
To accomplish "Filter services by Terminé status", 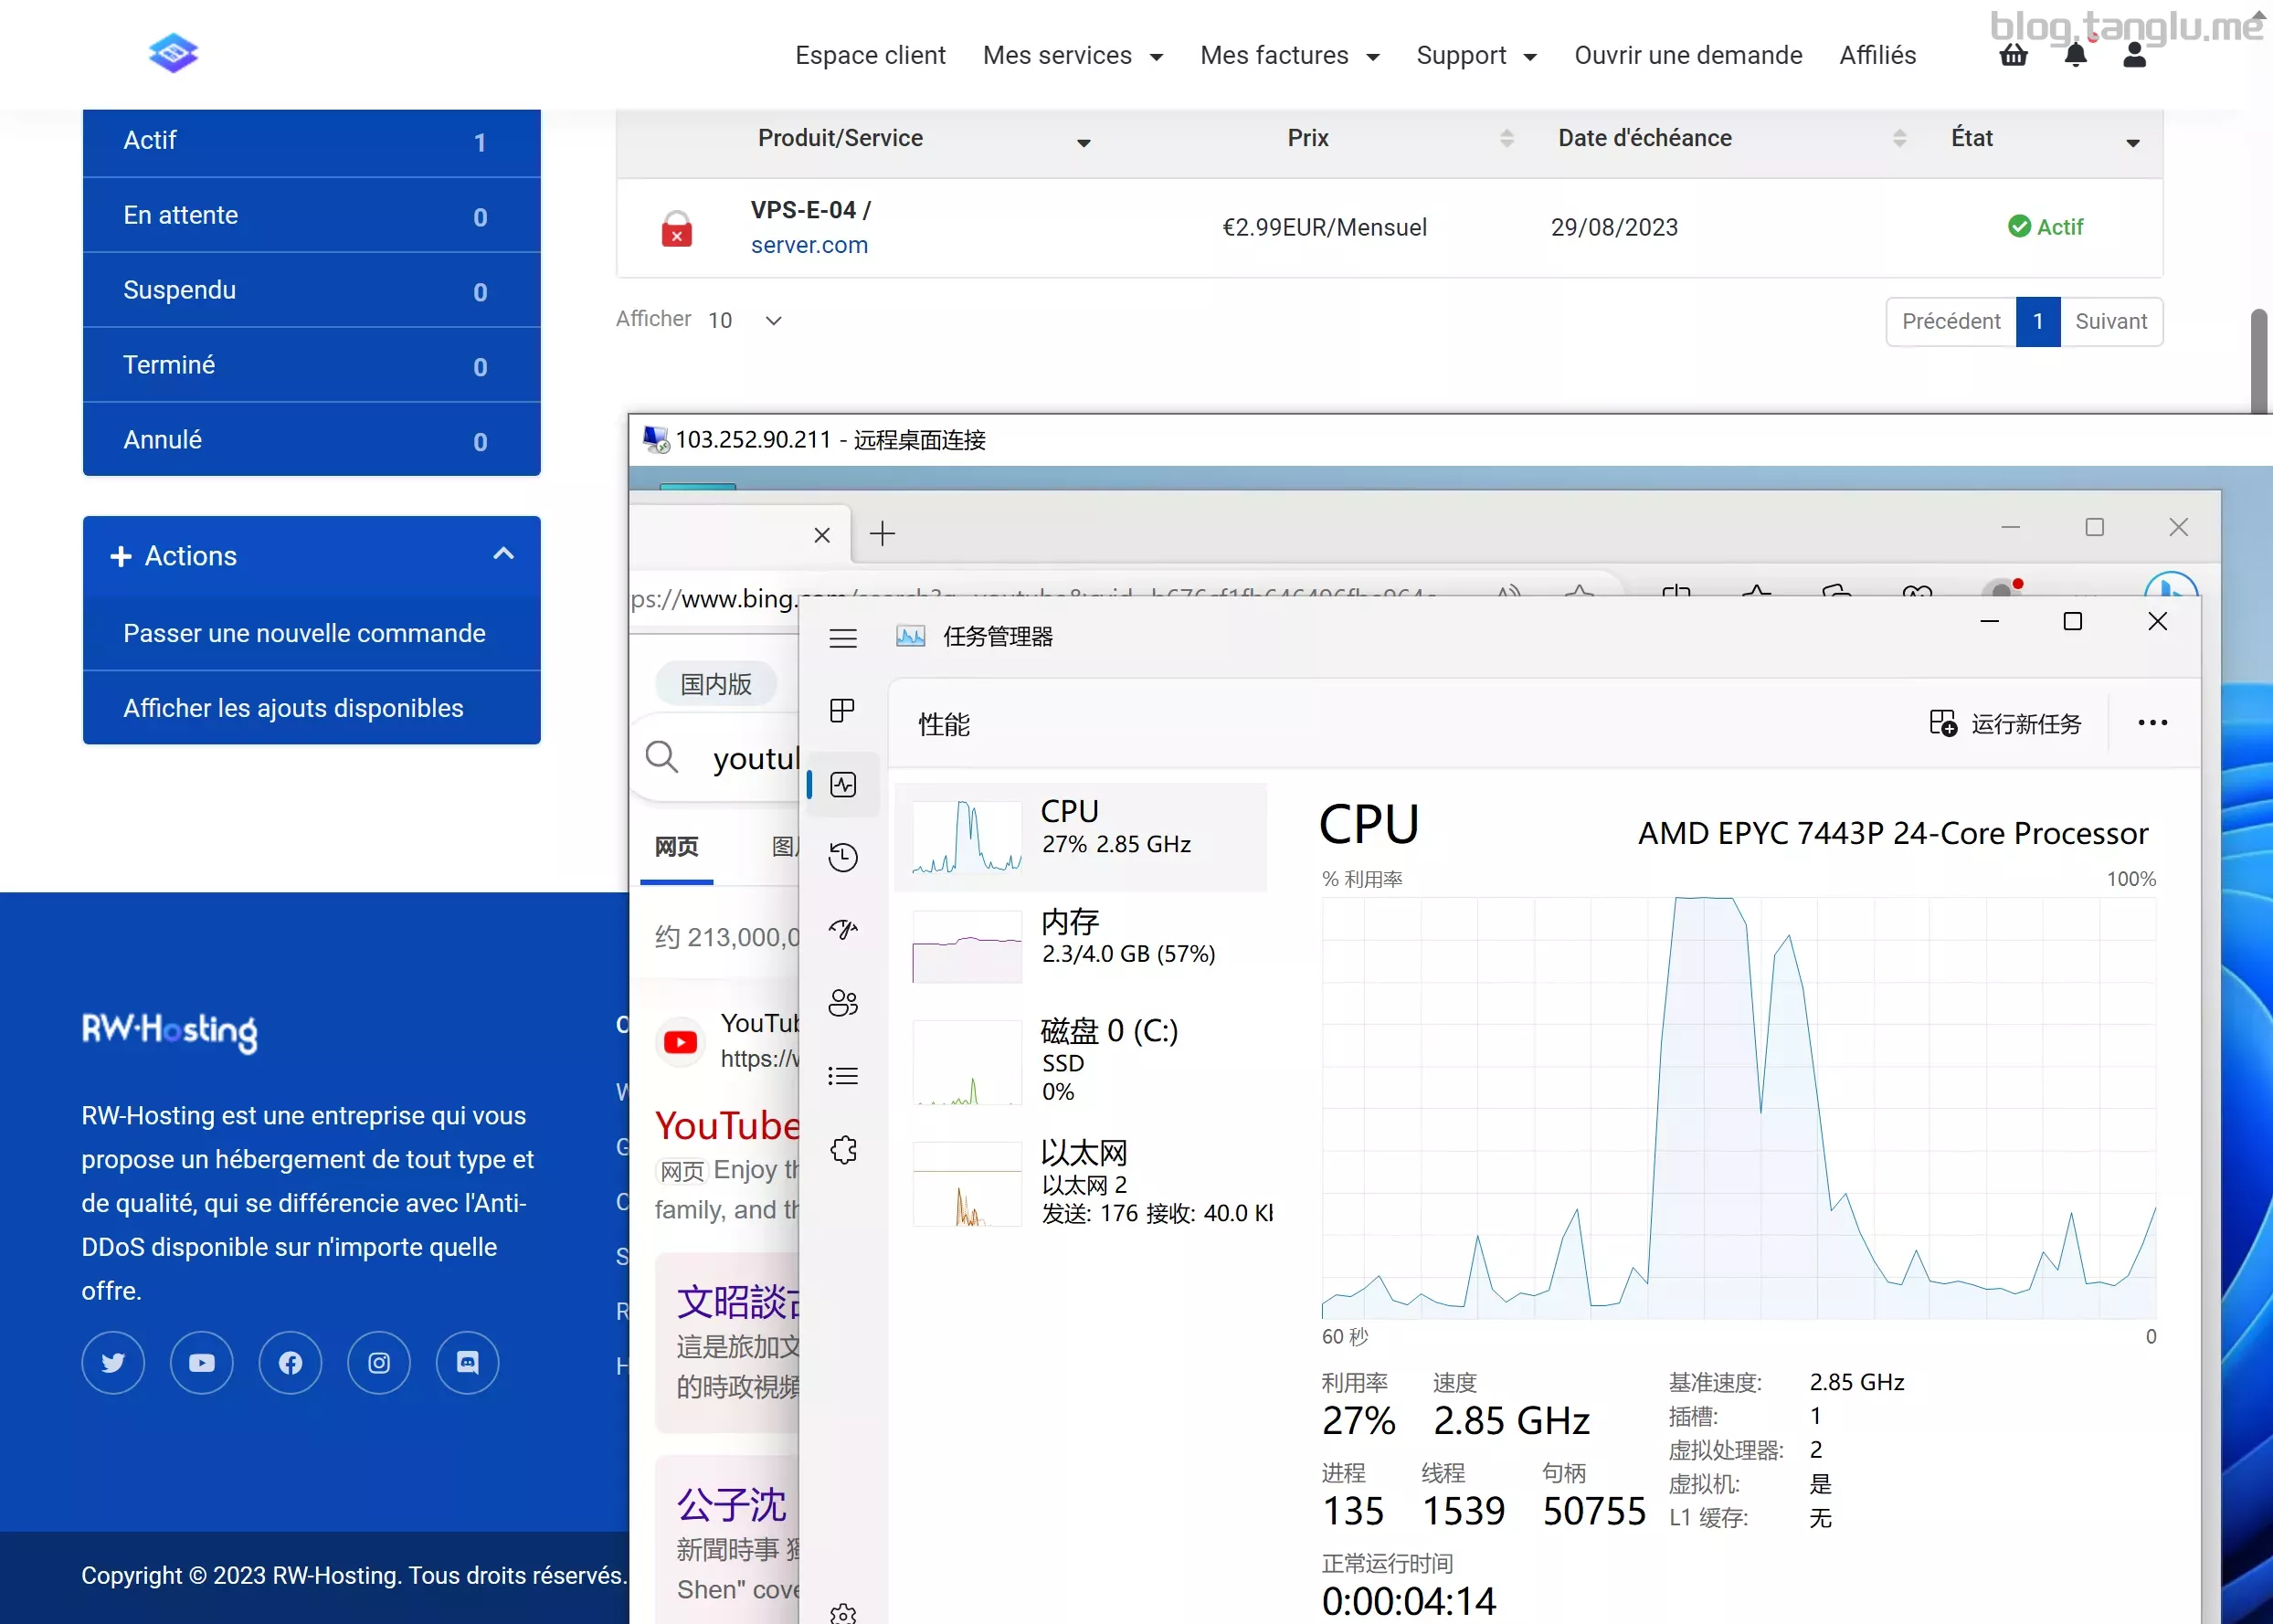I will (312, 365).
